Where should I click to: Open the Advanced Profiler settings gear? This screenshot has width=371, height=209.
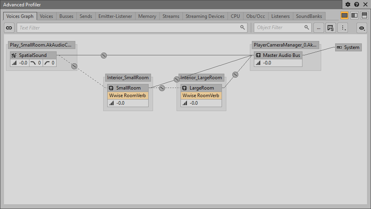348,4
